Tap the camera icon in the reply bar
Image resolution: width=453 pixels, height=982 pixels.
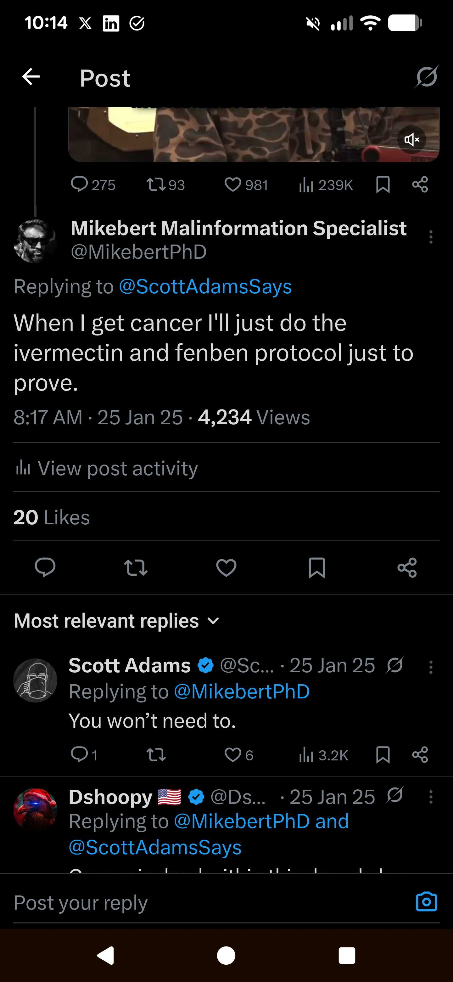point(426,901)
